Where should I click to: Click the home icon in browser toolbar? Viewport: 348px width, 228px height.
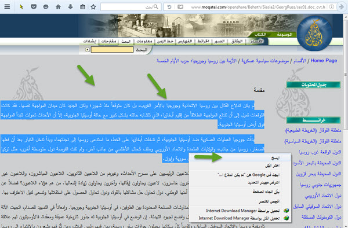[58, 7]
